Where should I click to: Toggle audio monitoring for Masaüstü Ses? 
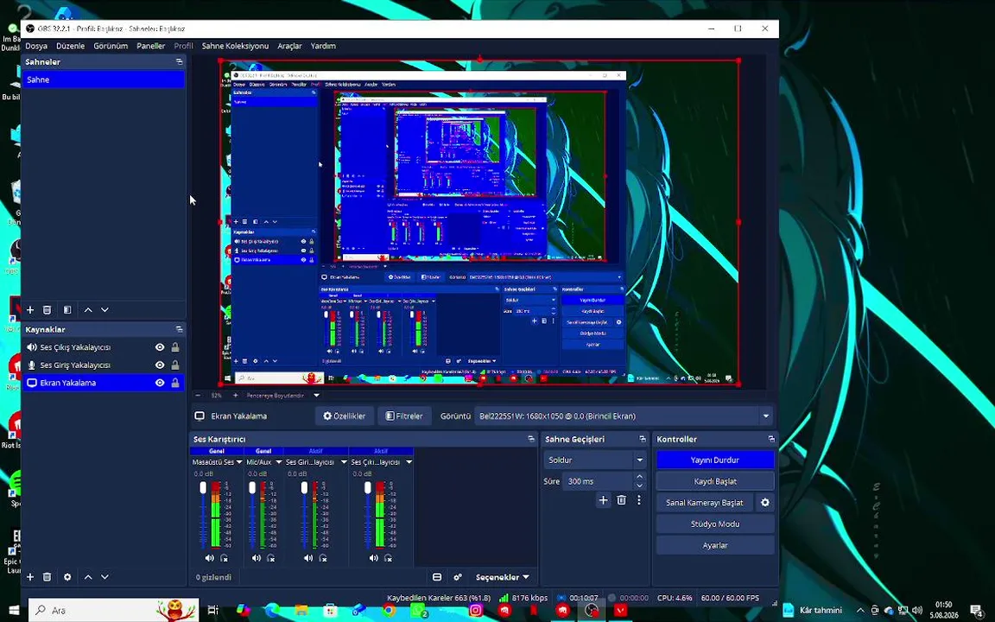coord(224,558)
